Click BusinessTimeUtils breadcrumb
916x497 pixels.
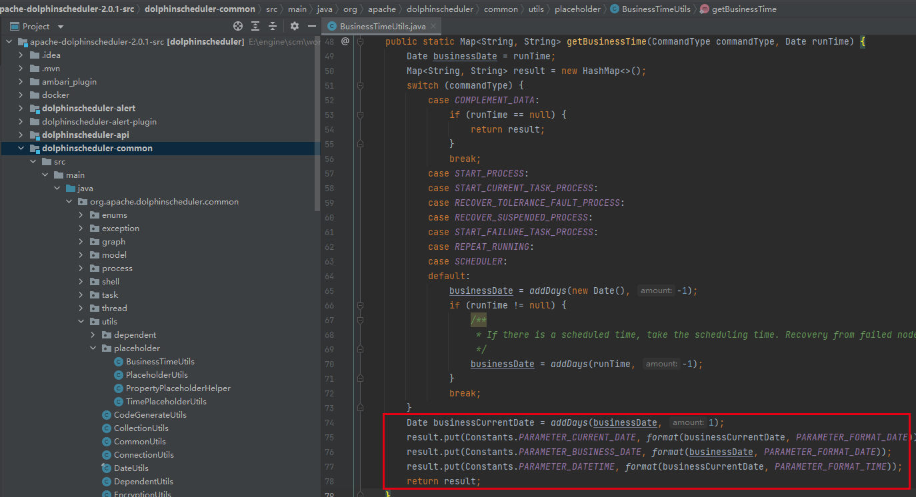coord(651,9)
